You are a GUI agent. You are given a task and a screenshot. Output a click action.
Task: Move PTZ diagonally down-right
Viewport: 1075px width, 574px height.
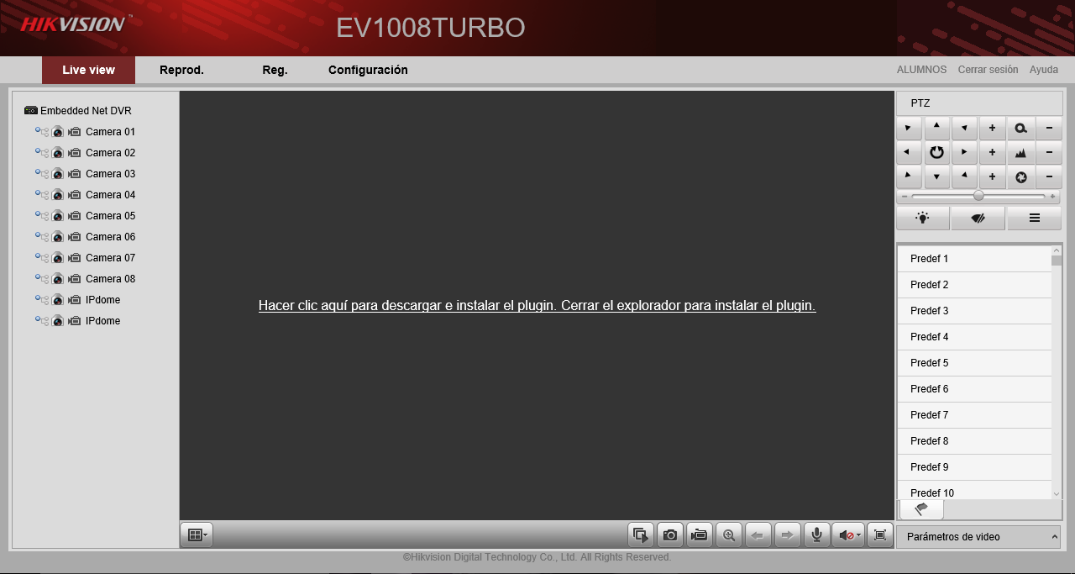[964, 177]
